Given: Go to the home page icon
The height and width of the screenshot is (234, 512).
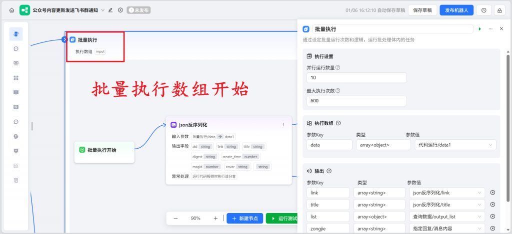Looking at the screenshot, I should pos(11,10).
